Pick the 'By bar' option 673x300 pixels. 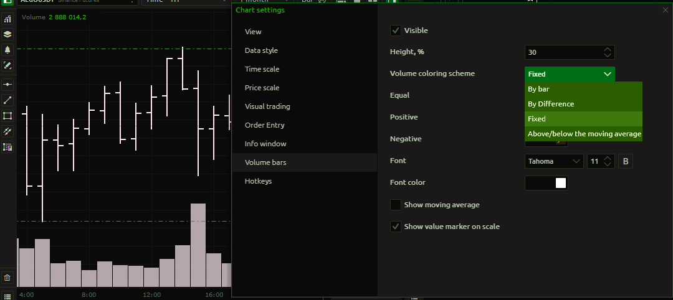[538, 89]
